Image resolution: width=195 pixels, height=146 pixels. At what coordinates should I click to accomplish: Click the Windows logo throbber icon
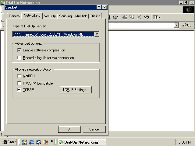tap(189, 9)
